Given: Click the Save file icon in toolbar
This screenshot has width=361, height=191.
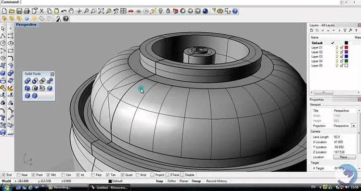Looking at the screenshot, I should click(19, 11).
